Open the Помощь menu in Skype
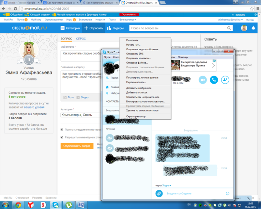 coord(183,57)
